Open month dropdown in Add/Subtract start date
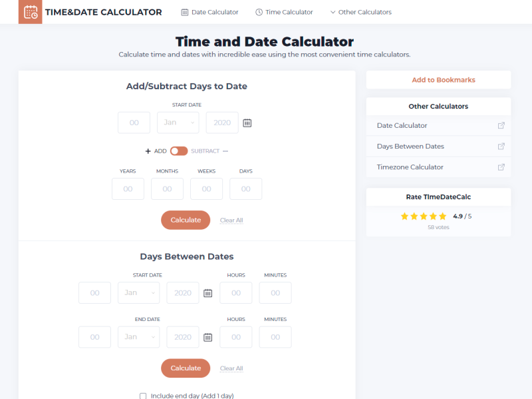 [x=178, y=123]
